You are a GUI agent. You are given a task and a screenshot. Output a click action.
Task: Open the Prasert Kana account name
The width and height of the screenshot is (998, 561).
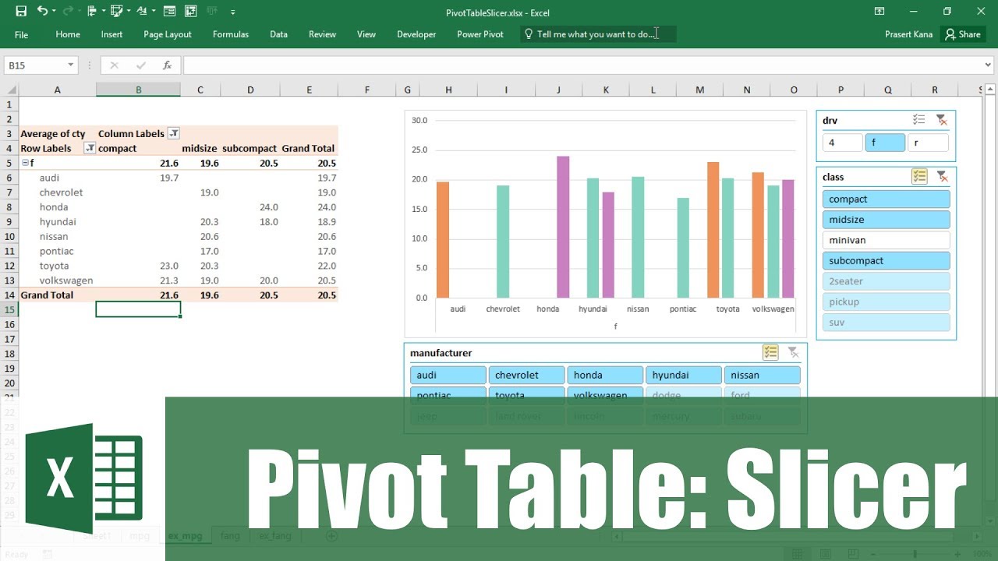pyautogui.click(x=908, y=34)
